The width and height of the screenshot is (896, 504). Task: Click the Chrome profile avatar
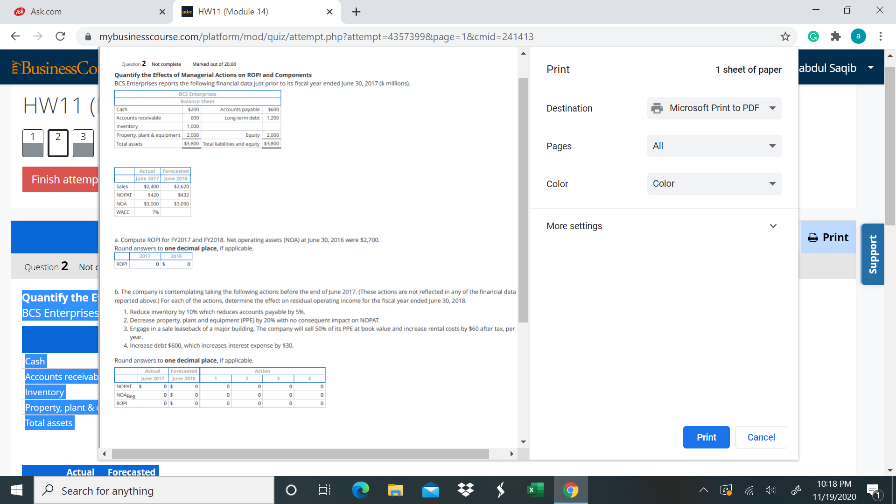click(x=858, y=36)
